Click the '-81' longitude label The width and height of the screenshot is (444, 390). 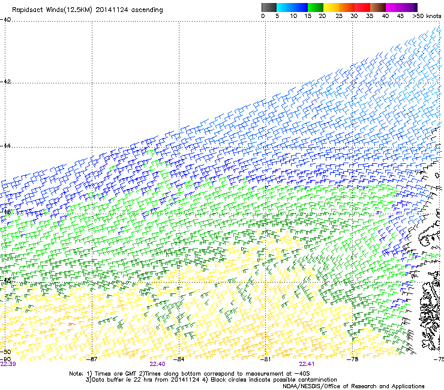point(266,359)
